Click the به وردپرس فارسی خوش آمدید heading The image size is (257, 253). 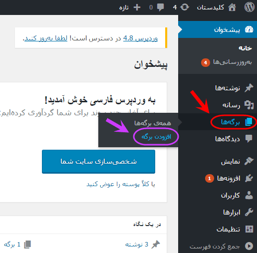coord(100,100)
